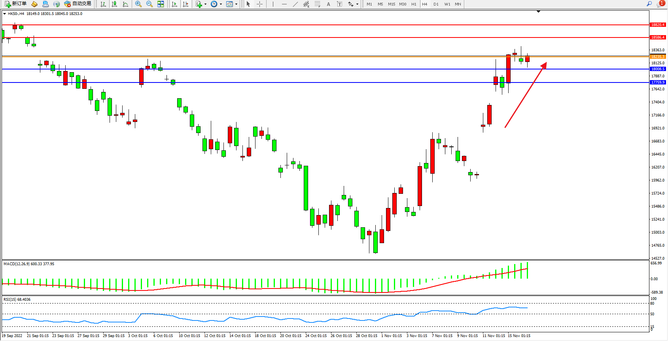Click the New Order (新订单) button
668x341 pixels.
click(16, 4)
